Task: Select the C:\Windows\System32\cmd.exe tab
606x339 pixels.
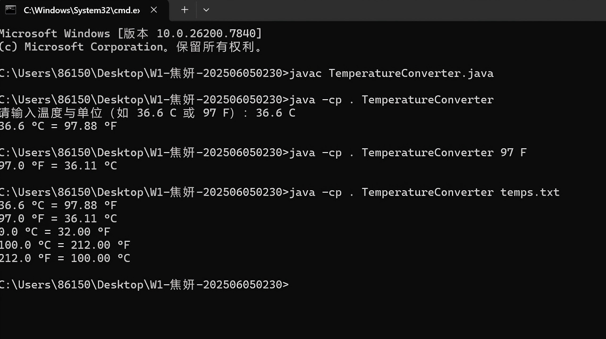Action: click(x=81, y=10)
